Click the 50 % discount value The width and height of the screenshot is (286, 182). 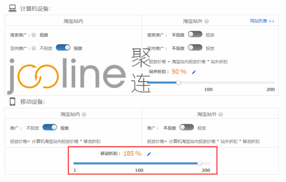(x=179, y=71)
